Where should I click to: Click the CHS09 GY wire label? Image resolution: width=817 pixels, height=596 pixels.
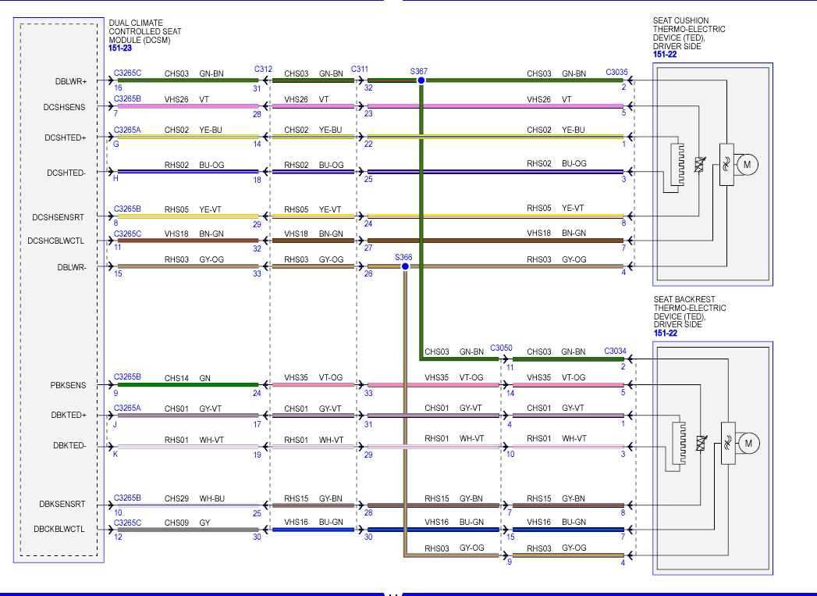coord(187,523)
